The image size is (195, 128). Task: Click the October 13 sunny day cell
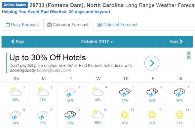point(152,117)
